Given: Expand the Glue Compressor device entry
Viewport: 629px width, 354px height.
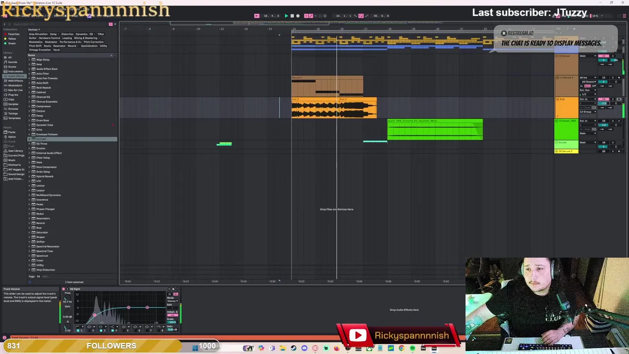Looking at the screenshot, I should click(x=29, y=167).
